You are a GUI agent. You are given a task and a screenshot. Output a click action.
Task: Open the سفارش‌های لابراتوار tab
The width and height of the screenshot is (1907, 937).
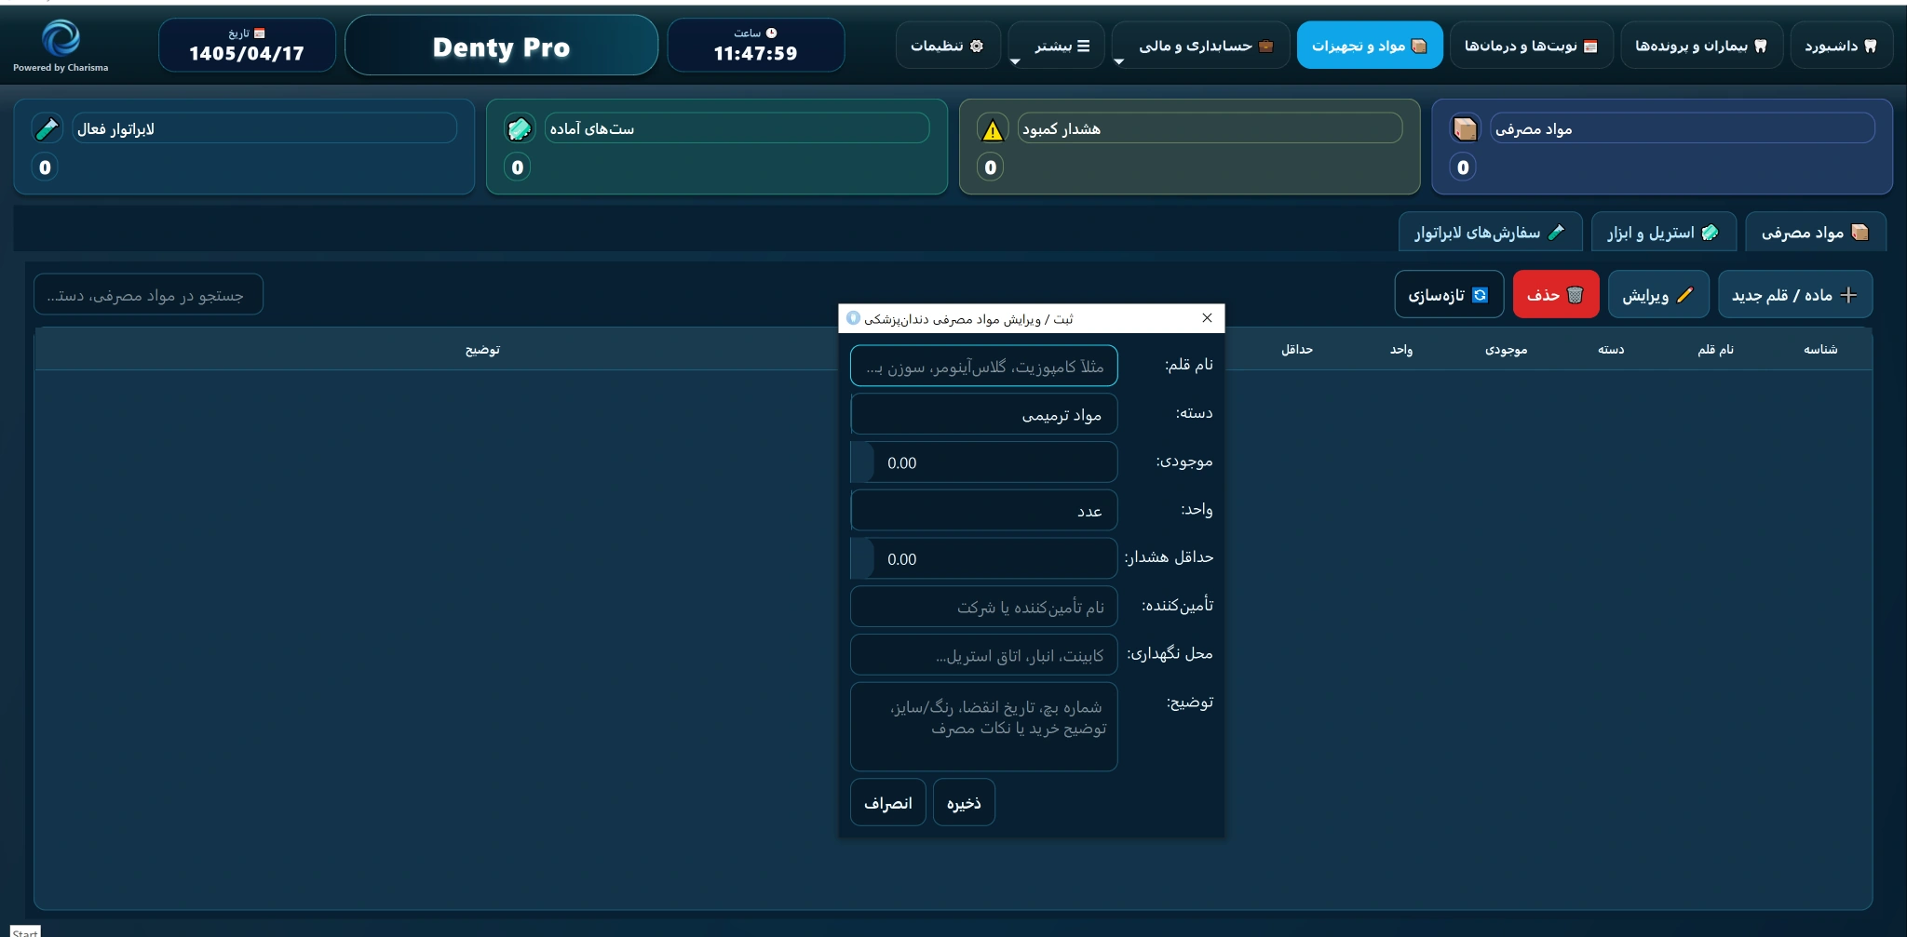pos(1491,233)
